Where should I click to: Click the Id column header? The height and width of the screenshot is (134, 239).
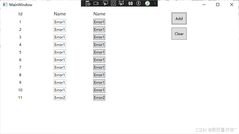coord(20,14)
